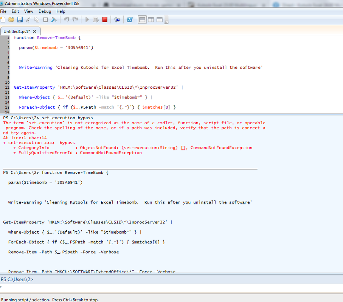Paste from clipboard toolbar icon
Screen dimensions: 343x302
(45, 20)
